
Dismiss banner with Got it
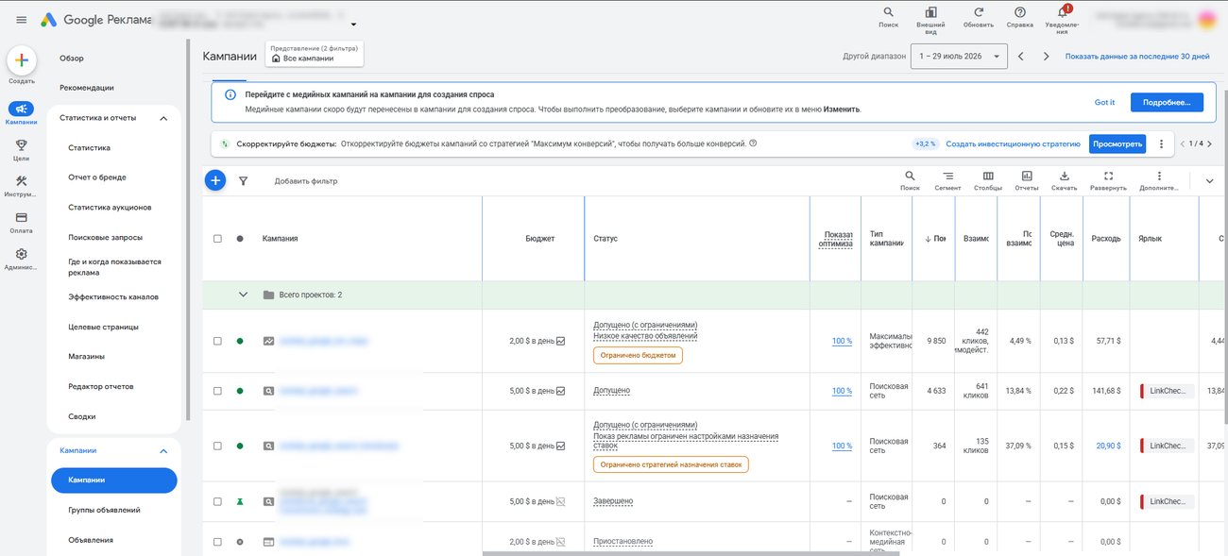(x=1104, y=102)
